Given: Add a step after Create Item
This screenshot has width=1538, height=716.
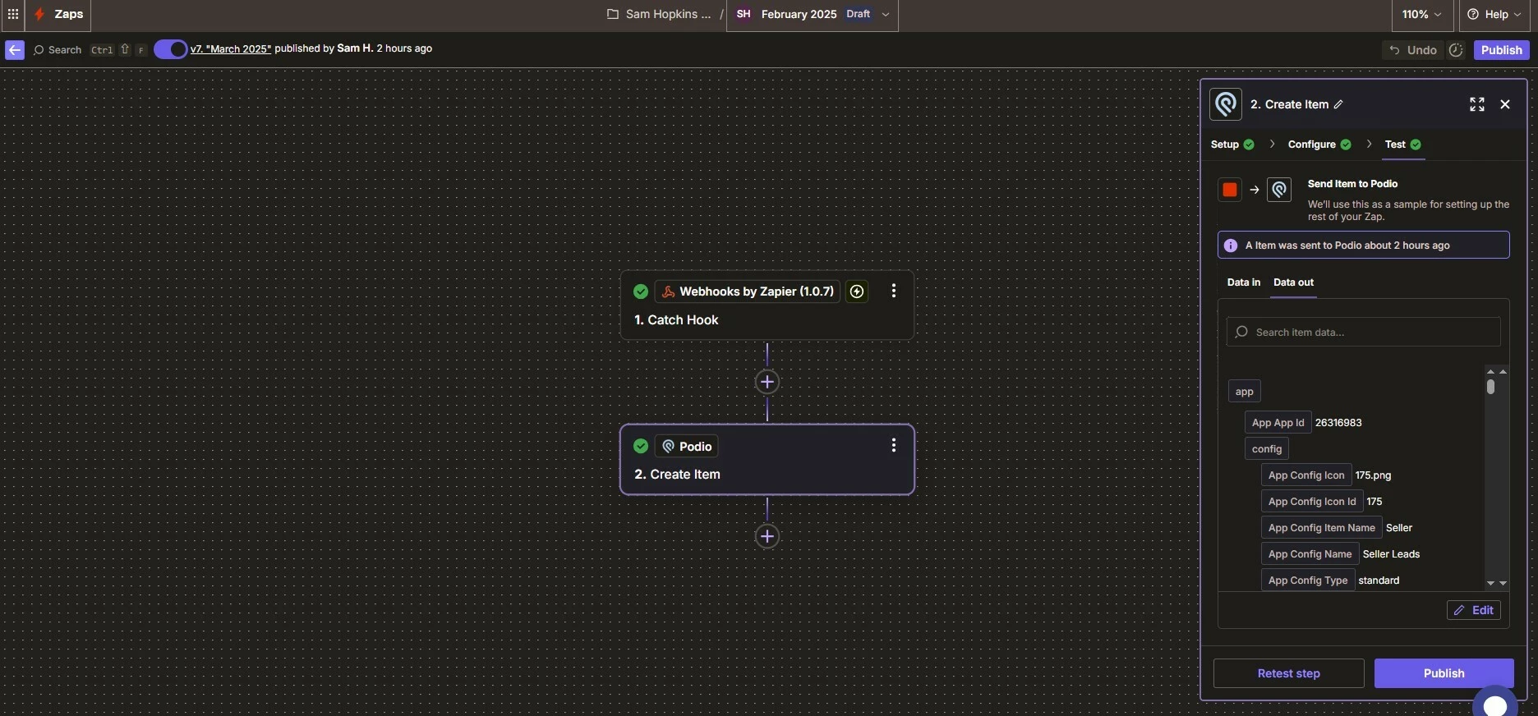Looking at the screenshot, I should (x=767, y=536).
